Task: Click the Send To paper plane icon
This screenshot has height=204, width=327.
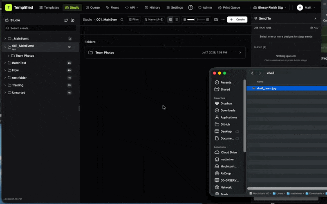Action: pos(255,18)
